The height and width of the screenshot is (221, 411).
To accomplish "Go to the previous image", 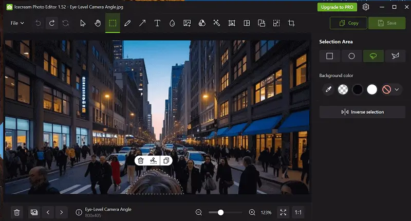I will pos(48,212).
